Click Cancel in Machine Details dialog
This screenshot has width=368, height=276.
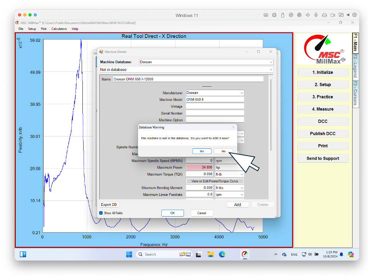coord(202,213)
